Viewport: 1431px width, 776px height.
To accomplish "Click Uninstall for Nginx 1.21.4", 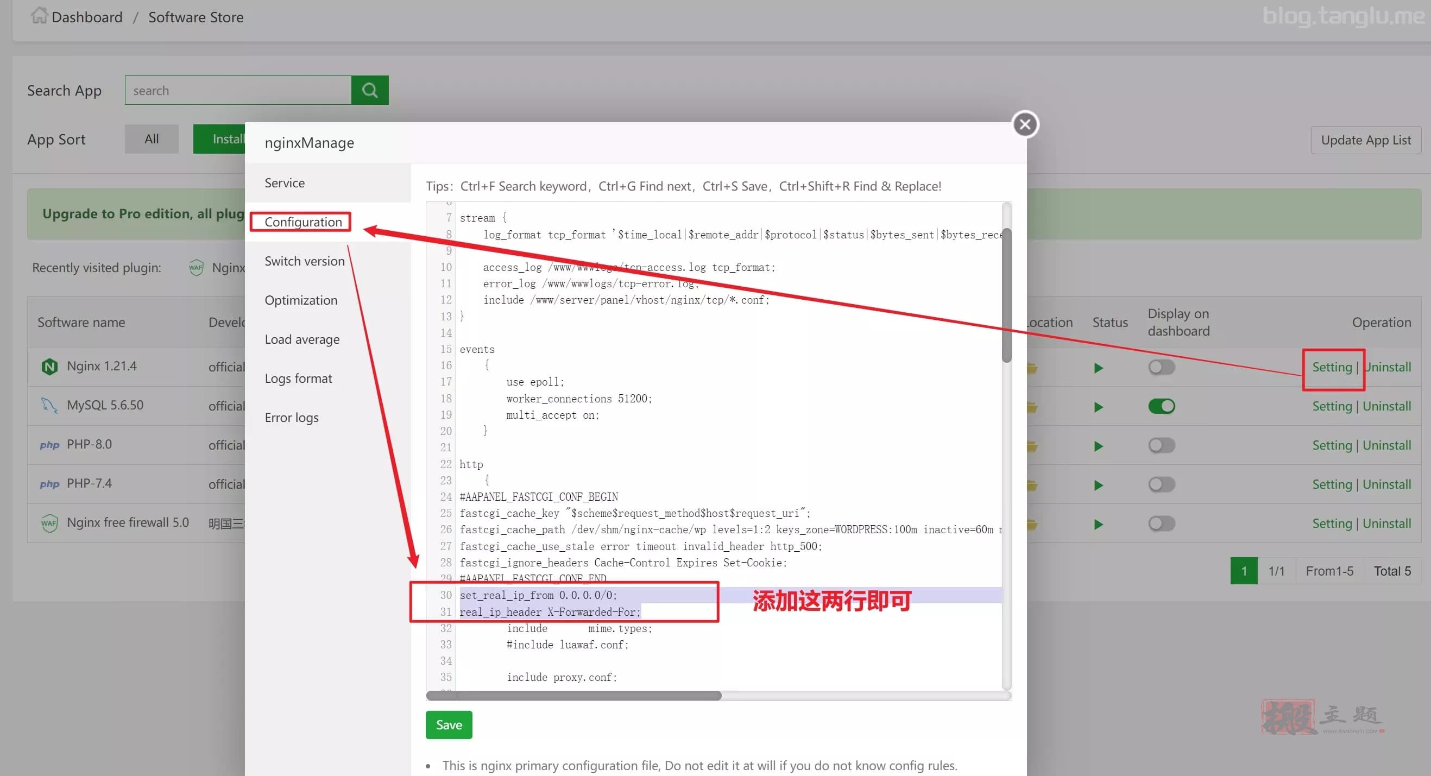I will point(1387,367).
